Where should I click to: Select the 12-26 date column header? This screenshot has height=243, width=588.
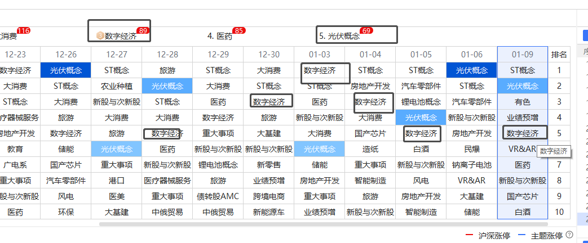tap(66, 55)
